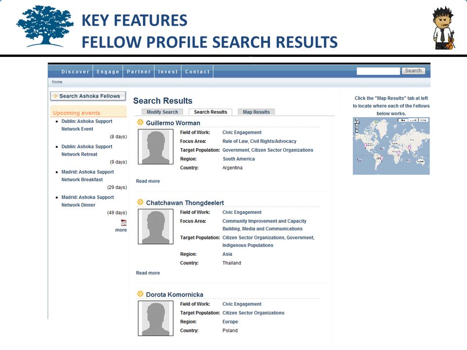Click the Argentina country value
The image size is (467, 350).
pos(233,168)
